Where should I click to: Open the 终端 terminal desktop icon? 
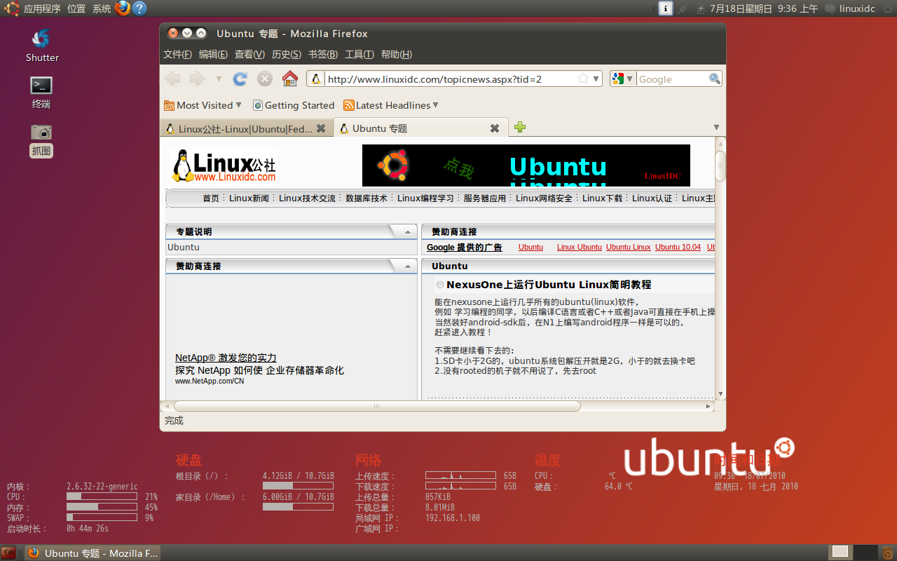(x=41, y=93)
